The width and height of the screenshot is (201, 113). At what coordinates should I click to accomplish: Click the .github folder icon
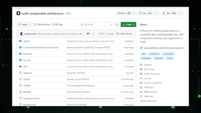tap(20, 41)
